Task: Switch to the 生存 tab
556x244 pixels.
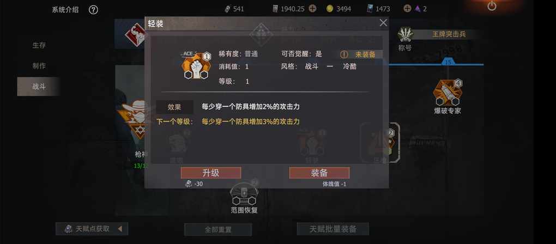Action: pos(39,45)
